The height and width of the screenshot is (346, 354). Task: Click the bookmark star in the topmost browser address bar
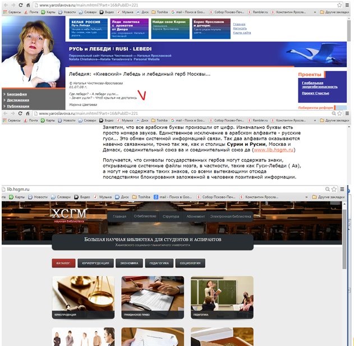point(339,5)
